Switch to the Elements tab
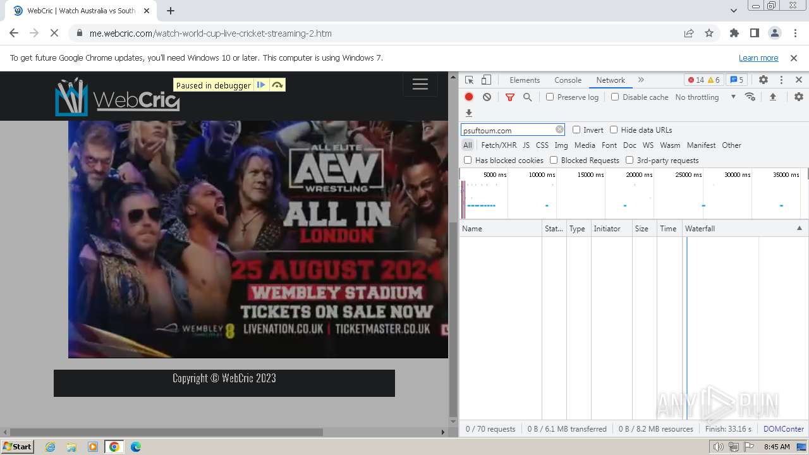The width and height of the screenshot is (809, 455). click(525, 80)
